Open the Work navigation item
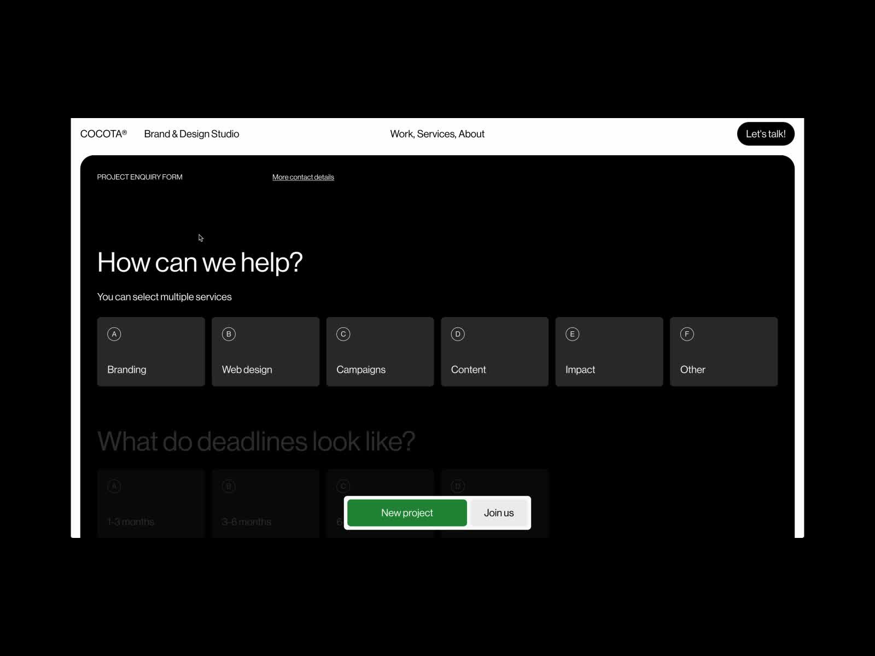Viewport: 875px width, 656px height. pos(401,134)
